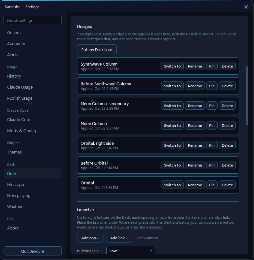This screenshot has width=254, height=260.
Task: Switch to Orbital, right side design
Action: coord(172,145)
